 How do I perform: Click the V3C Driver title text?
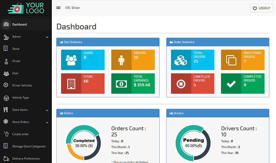pyautogui.click(x=72, y=8)
